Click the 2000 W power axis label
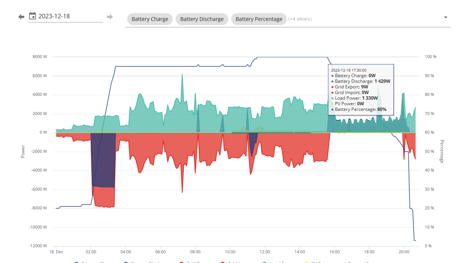Image resolution: width=459 pixels, height=263 pixels. 40,114
